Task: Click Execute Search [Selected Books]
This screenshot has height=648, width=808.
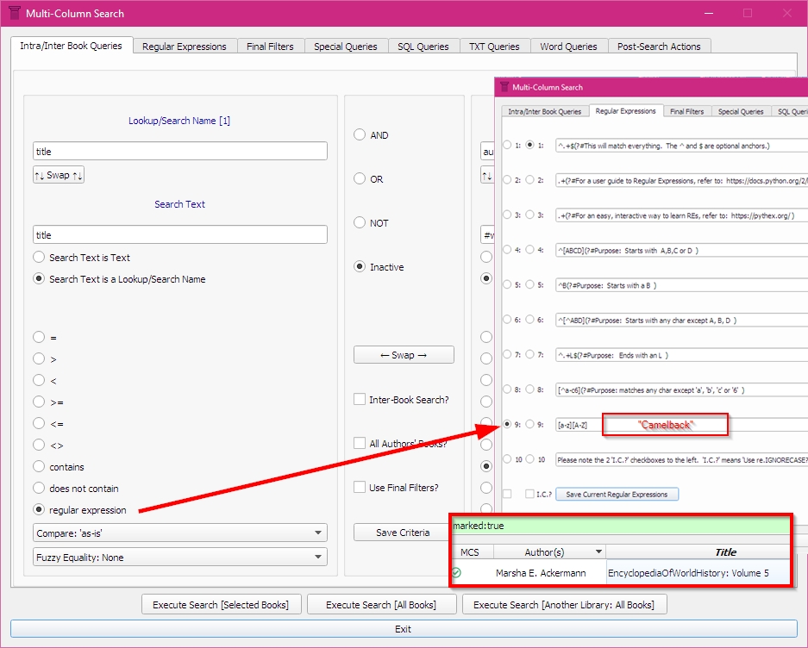Action: [221, 604]
